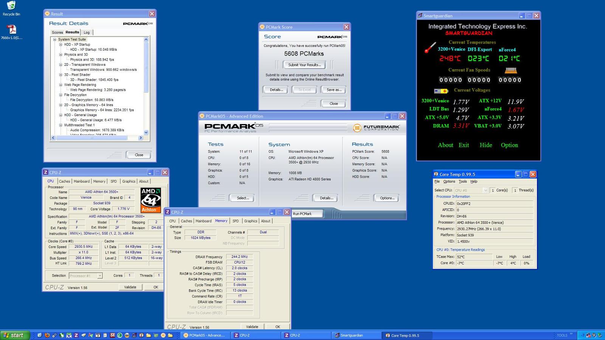Open the SPD tab in CPU-Z Memory window

(x=236, y=221)
